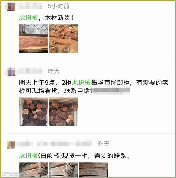The height and width of the screenshot is (178, 176).
Task: View log pile photo in first post
Action: [x=63, y=39]
